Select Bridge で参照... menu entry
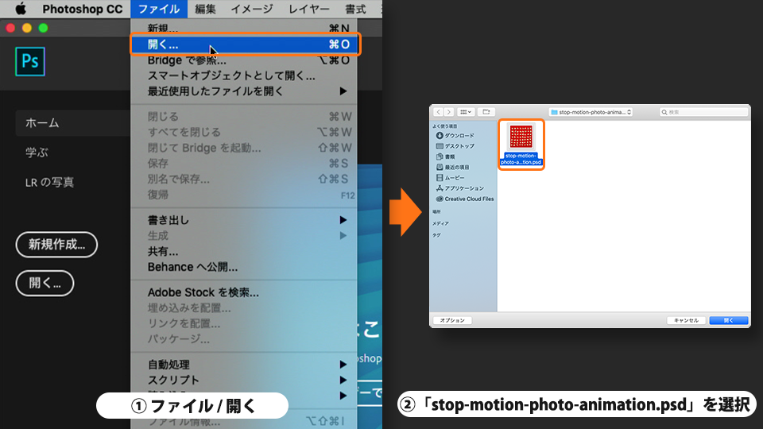 pyautogui.click(x=244, y=60)
